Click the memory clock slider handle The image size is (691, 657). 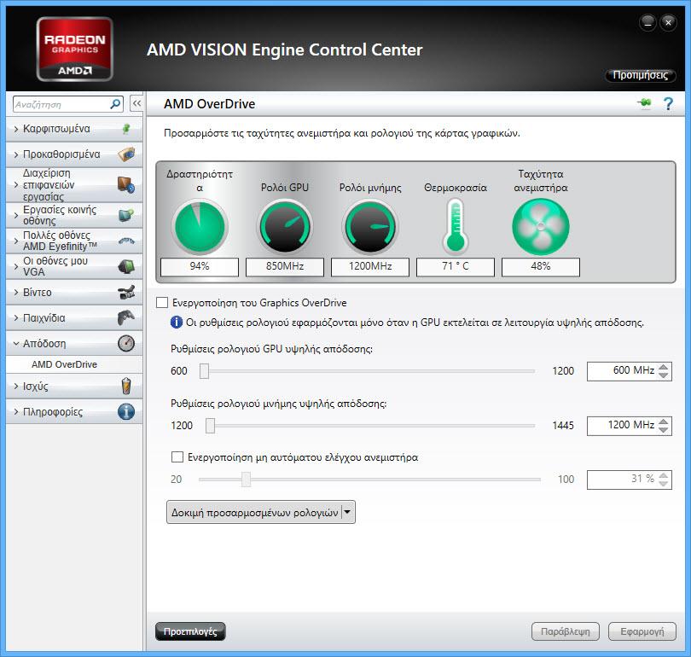tap(210, 426)
